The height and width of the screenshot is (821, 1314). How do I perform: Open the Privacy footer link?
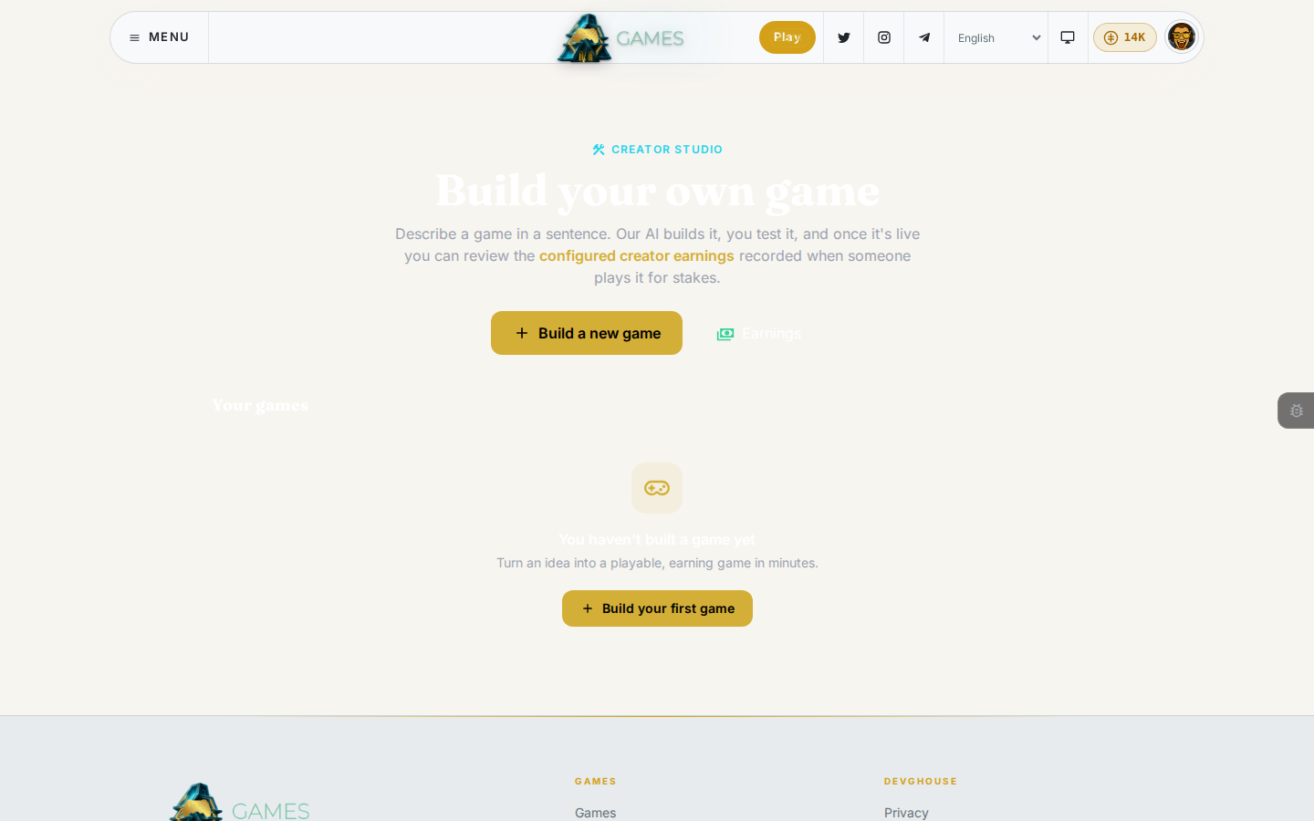point(906,813)
